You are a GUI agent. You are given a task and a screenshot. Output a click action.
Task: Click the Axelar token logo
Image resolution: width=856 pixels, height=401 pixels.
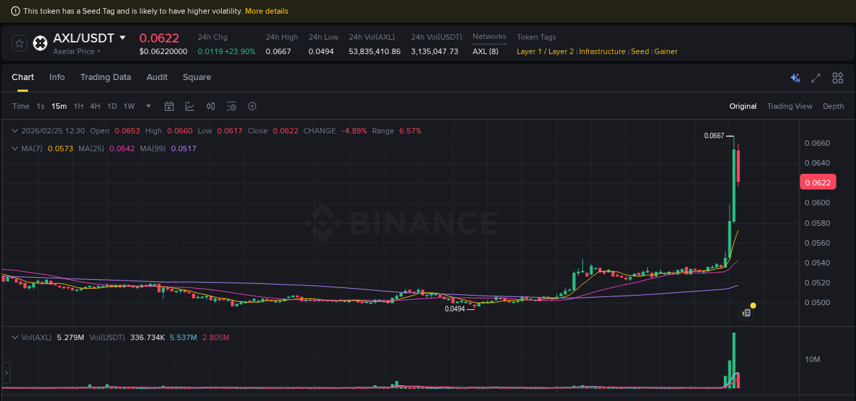(40, 43)
